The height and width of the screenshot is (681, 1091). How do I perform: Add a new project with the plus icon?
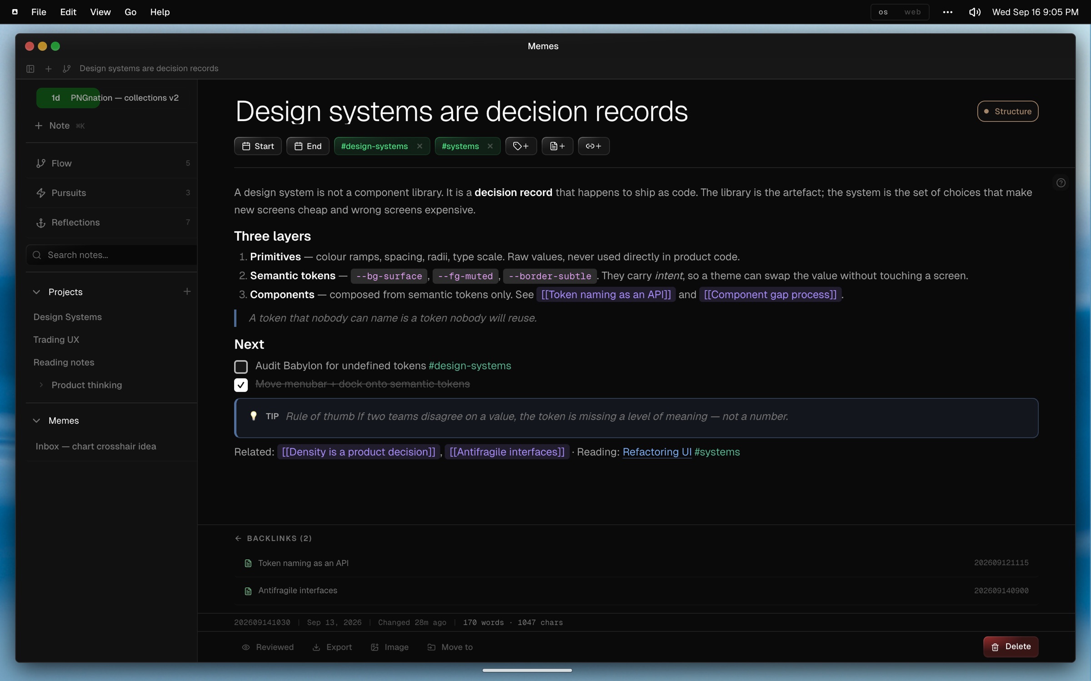point(187,291)
